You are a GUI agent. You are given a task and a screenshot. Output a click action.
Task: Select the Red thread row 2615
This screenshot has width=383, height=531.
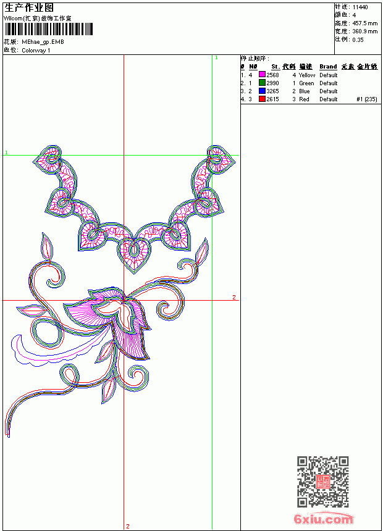tap(309, 99)
